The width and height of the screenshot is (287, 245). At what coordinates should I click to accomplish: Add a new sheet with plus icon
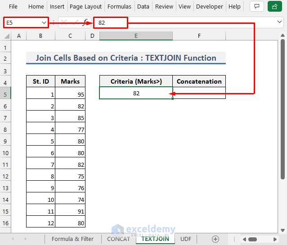pyautogui.click(x=215, y=239)
